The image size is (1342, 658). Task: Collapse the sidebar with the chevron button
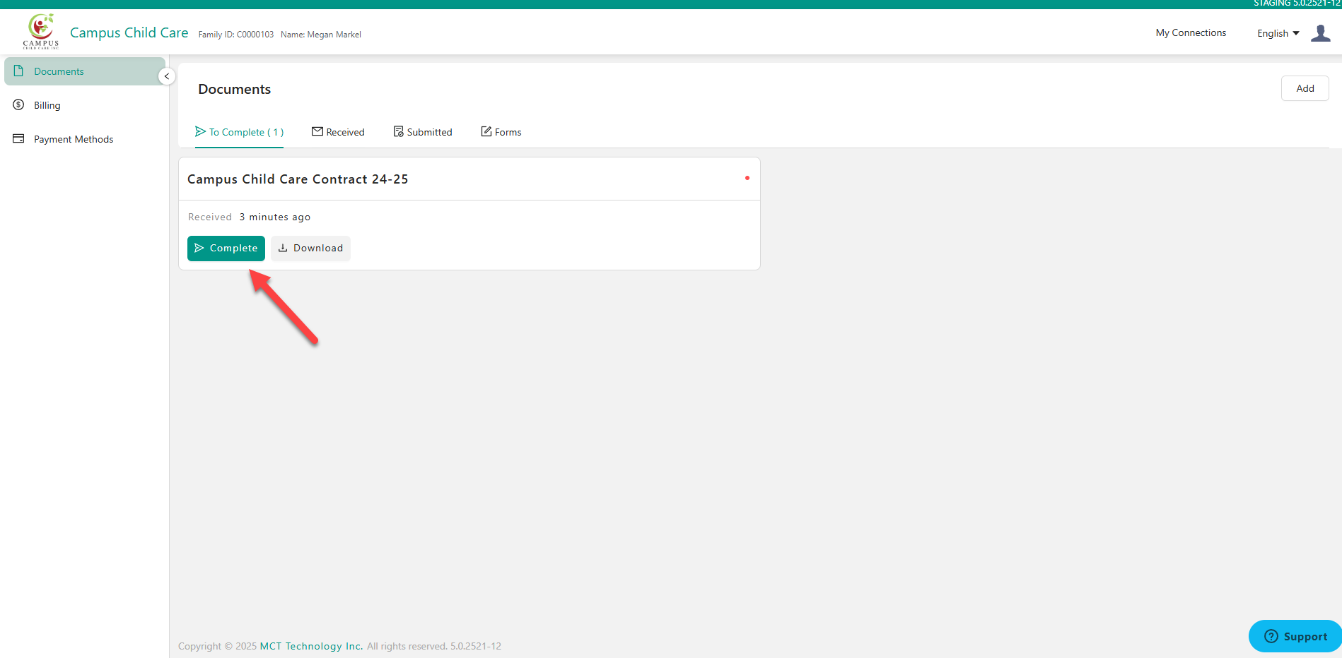pos(167,76)
